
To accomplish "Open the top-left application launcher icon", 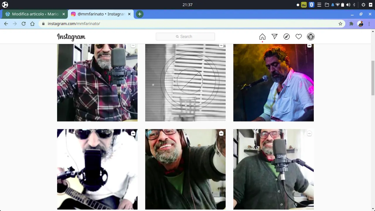I will (5, 5).
